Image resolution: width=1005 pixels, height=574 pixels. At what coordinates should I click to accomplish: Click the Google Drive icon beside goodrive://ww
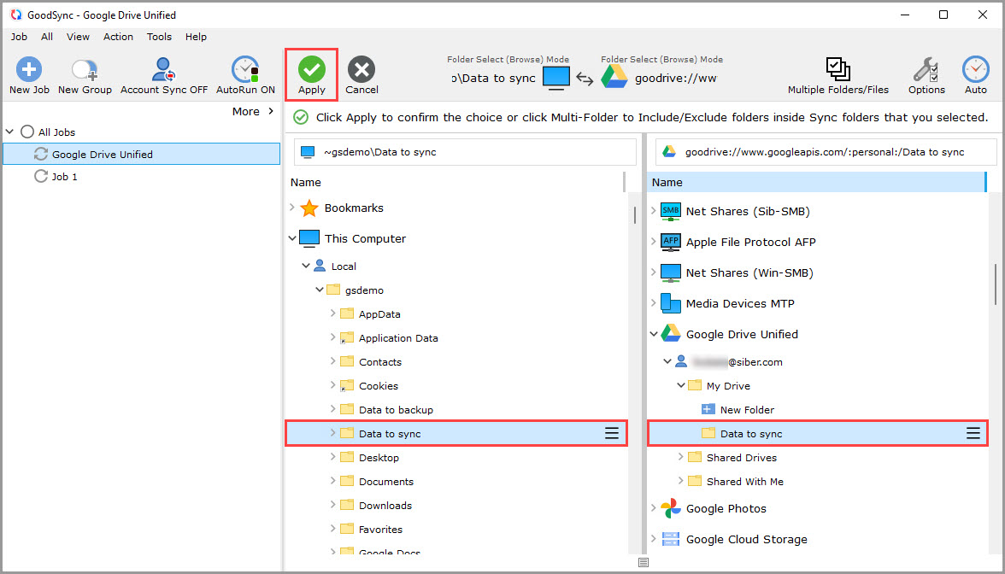[x=614, y=77]
